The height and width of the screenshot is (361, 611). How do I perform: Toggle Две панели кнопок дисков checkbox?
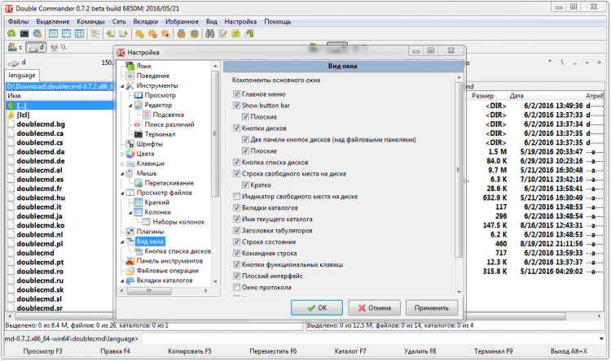(245, 140)
